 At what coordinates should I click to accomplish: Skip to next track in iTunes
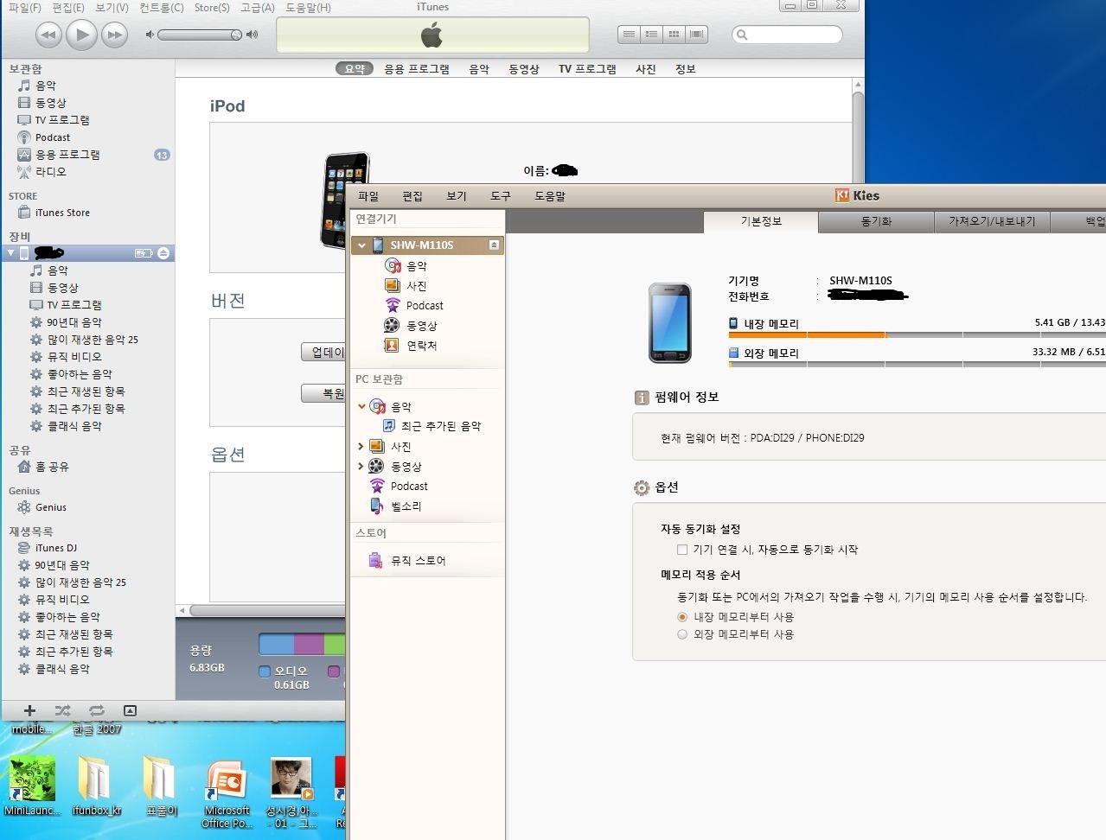114,35
